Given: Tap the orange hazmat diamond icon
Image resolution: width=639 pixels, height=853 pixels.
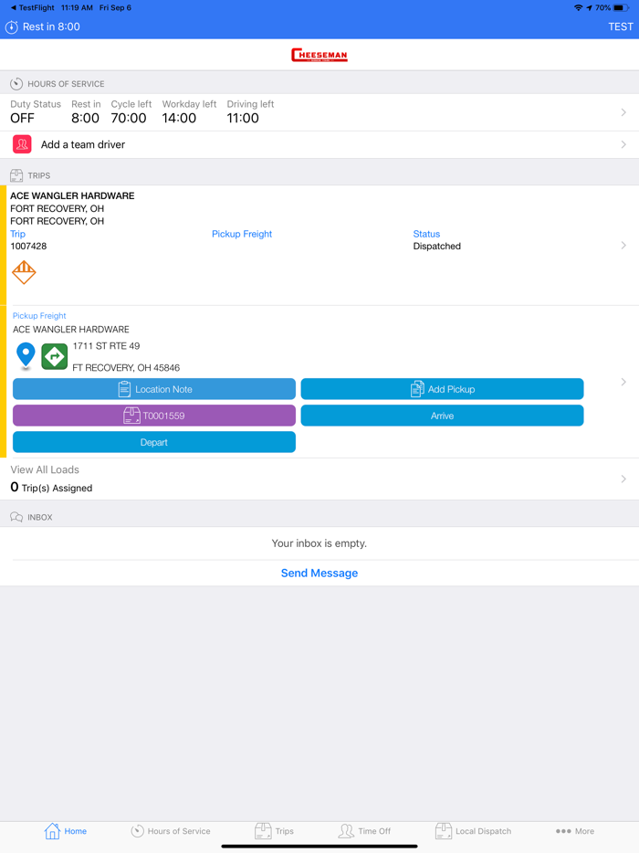Looking at the screenshot, I should [x=24, y=272].
